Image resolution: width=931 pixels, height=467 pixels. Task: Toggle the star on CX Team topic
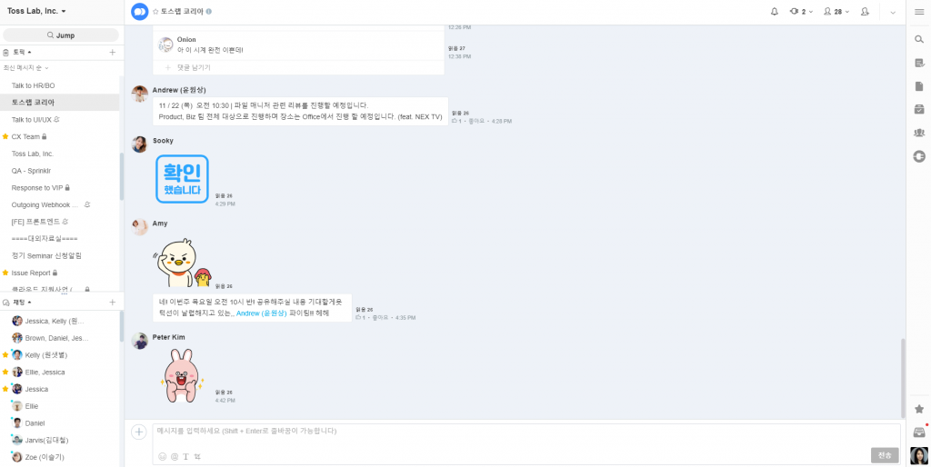tap(5, 136)
